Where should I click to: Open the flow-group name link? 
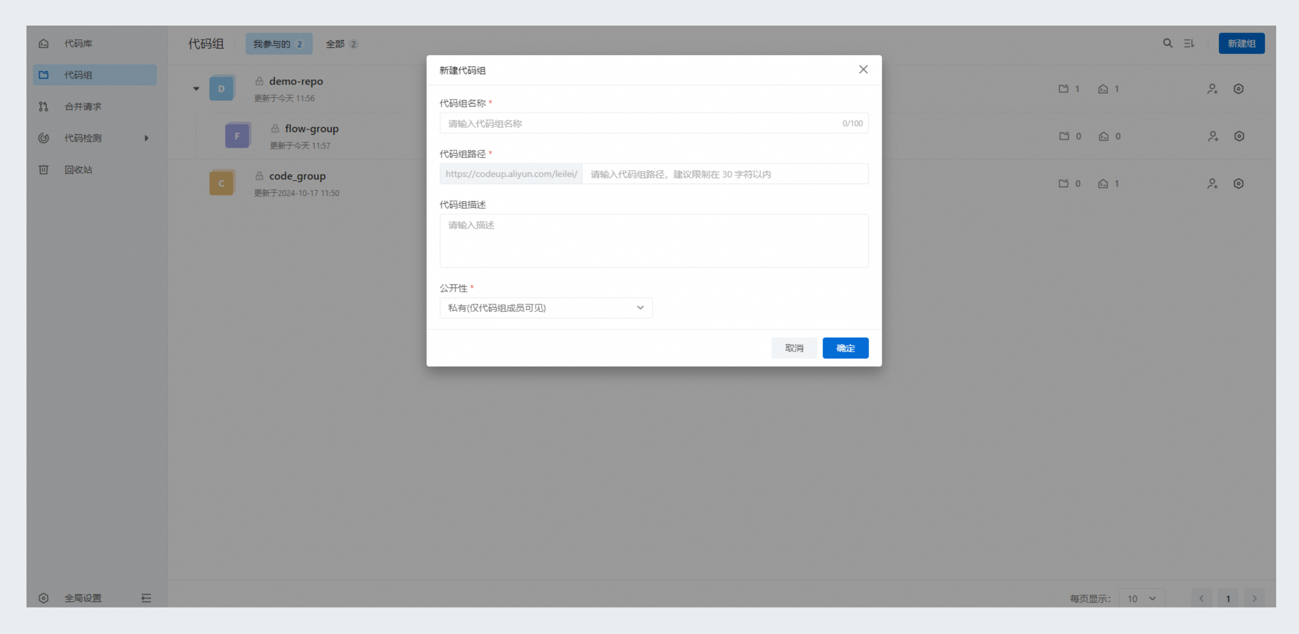tap(312, 128)
